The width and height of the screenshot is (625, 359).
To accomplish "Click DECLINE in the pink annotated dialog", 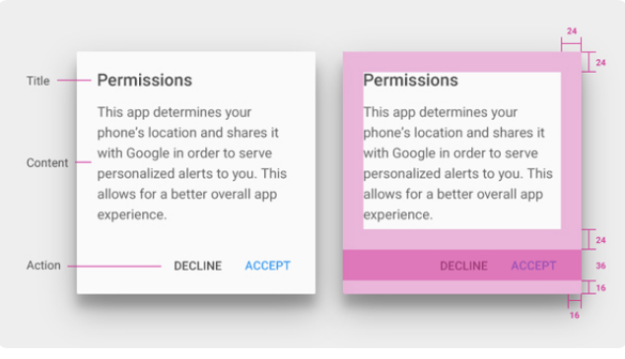I will click(x=463, y=266).
